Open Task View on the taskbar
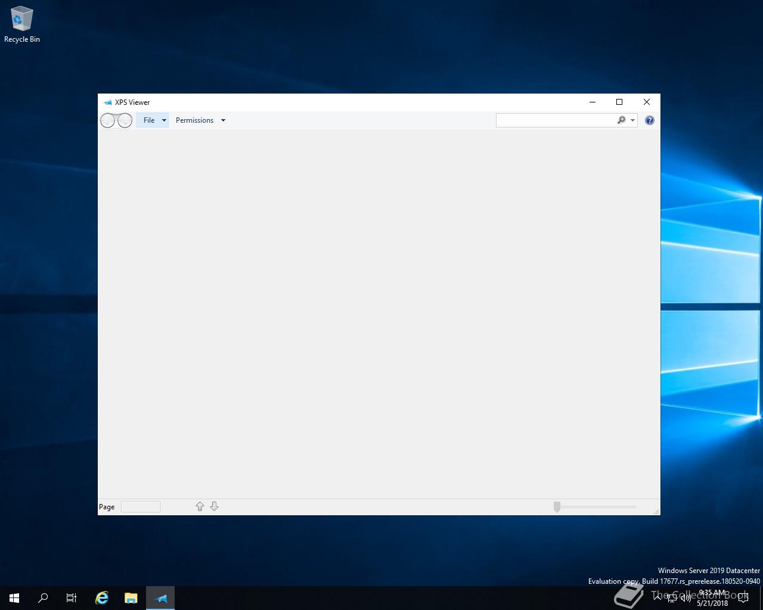763x610 pixels. 72,598
